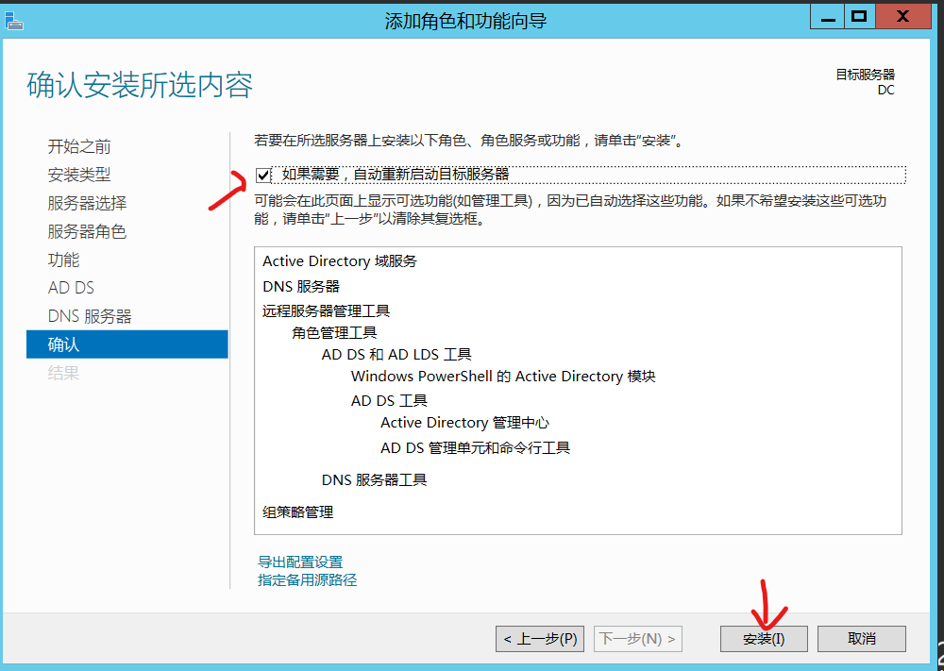The image size is (944, 671).
Task: Select Active Directory 域服务 in the install list
Action: (340, 261)
